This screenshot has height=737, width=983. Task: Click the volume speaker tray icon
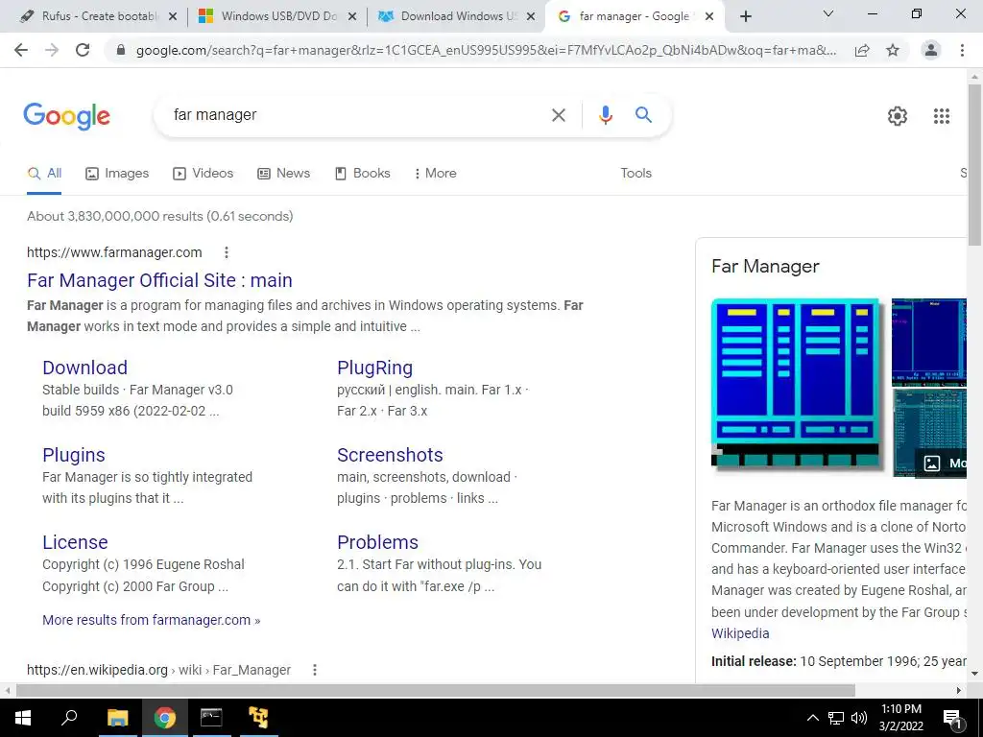(x=859, y=718)
